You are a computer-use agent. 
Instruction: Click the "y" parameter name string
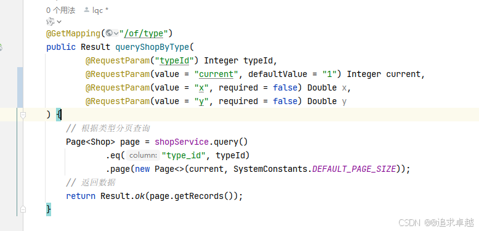(201, 101)
